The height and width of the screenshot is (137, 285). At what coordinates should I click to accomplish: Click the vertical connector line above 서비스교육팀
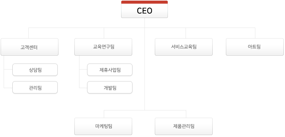(186, 33)
